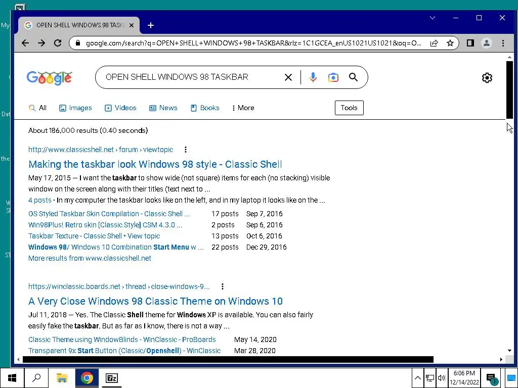Open 'A Very Close Windows 98 Classic Theme' result
The image size is (518, 388).
coord(155,301)
